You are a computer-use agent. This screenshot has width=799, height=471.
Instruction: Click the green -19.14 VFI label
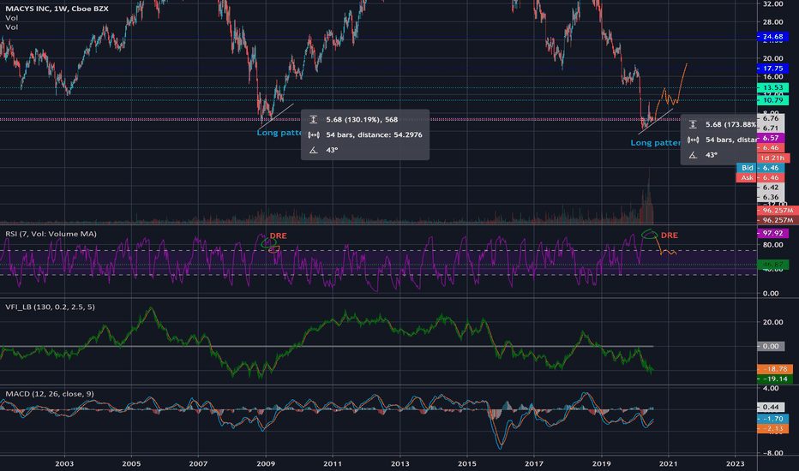(774, 379)
